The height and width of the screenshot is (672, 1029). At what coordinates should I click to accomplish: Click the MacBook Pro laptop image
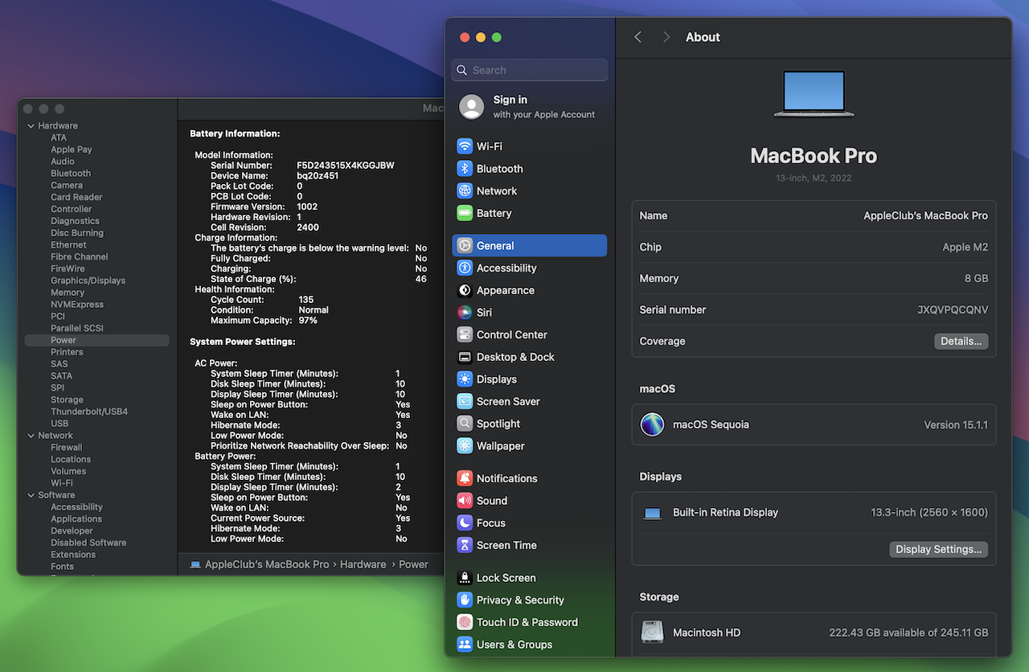(814, 95)
